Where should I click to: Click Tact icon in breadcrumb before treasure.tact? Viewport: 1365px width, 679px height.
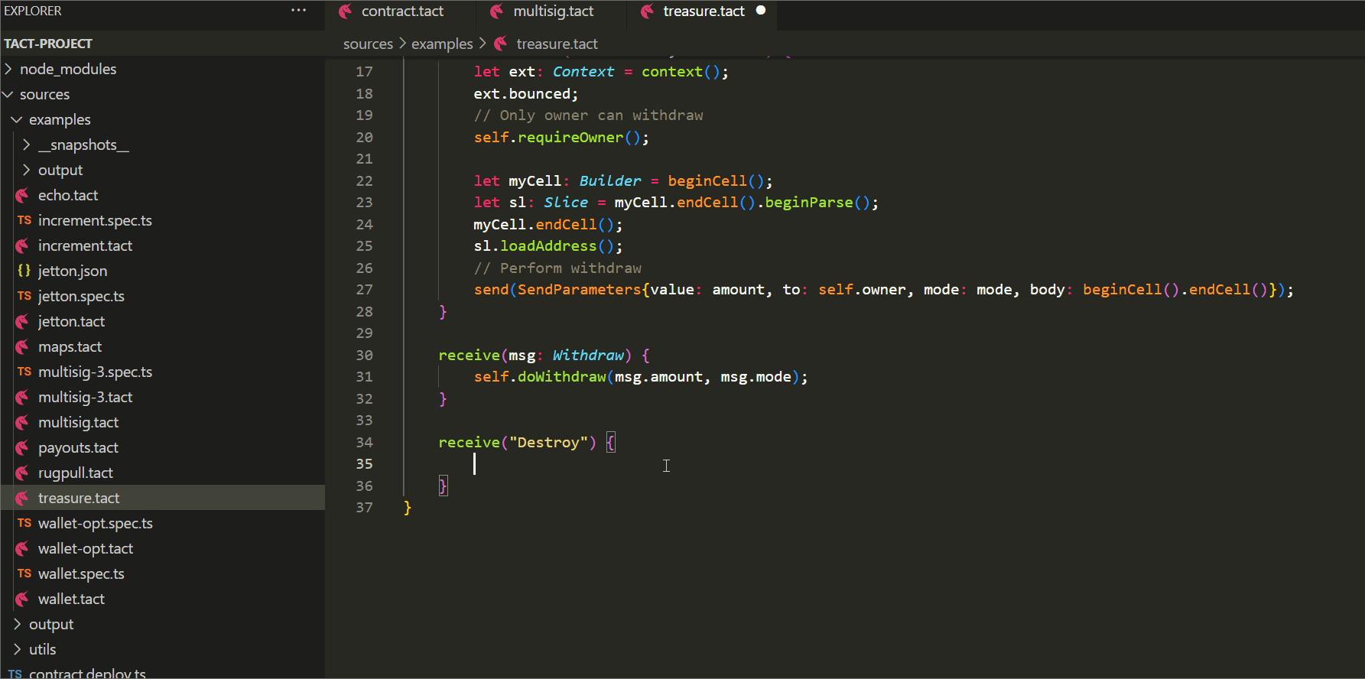click(x=501, y=44)
